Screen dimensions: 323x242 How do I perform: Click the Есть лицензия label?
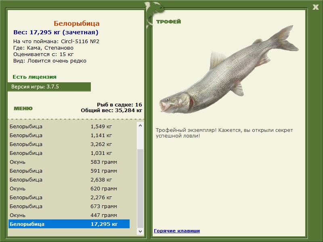(x=35, y=77)
